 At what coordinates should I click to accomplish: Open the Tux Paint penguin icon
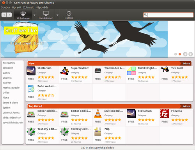tap(165, 70)
